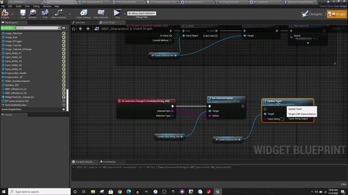Toggle visibility checkbox for ProgressBar_XP
This screenshot has height=195, width=348.
[64, 77]
